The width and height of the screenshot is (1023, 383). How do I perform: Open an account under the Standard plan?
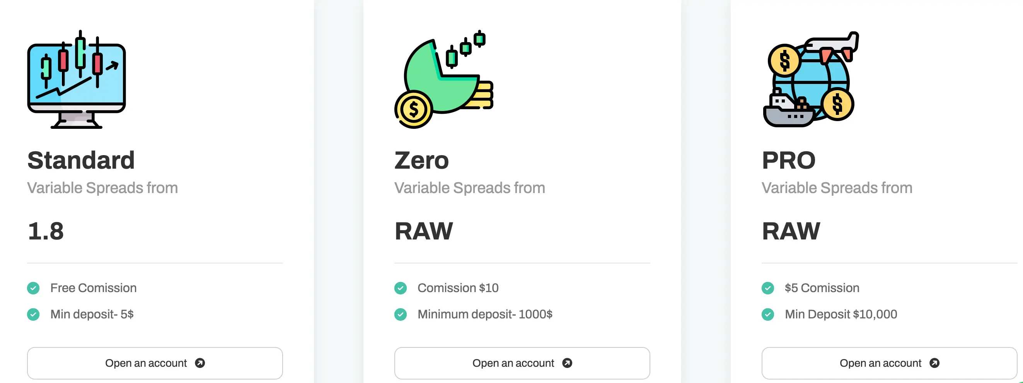pos(155,363)
